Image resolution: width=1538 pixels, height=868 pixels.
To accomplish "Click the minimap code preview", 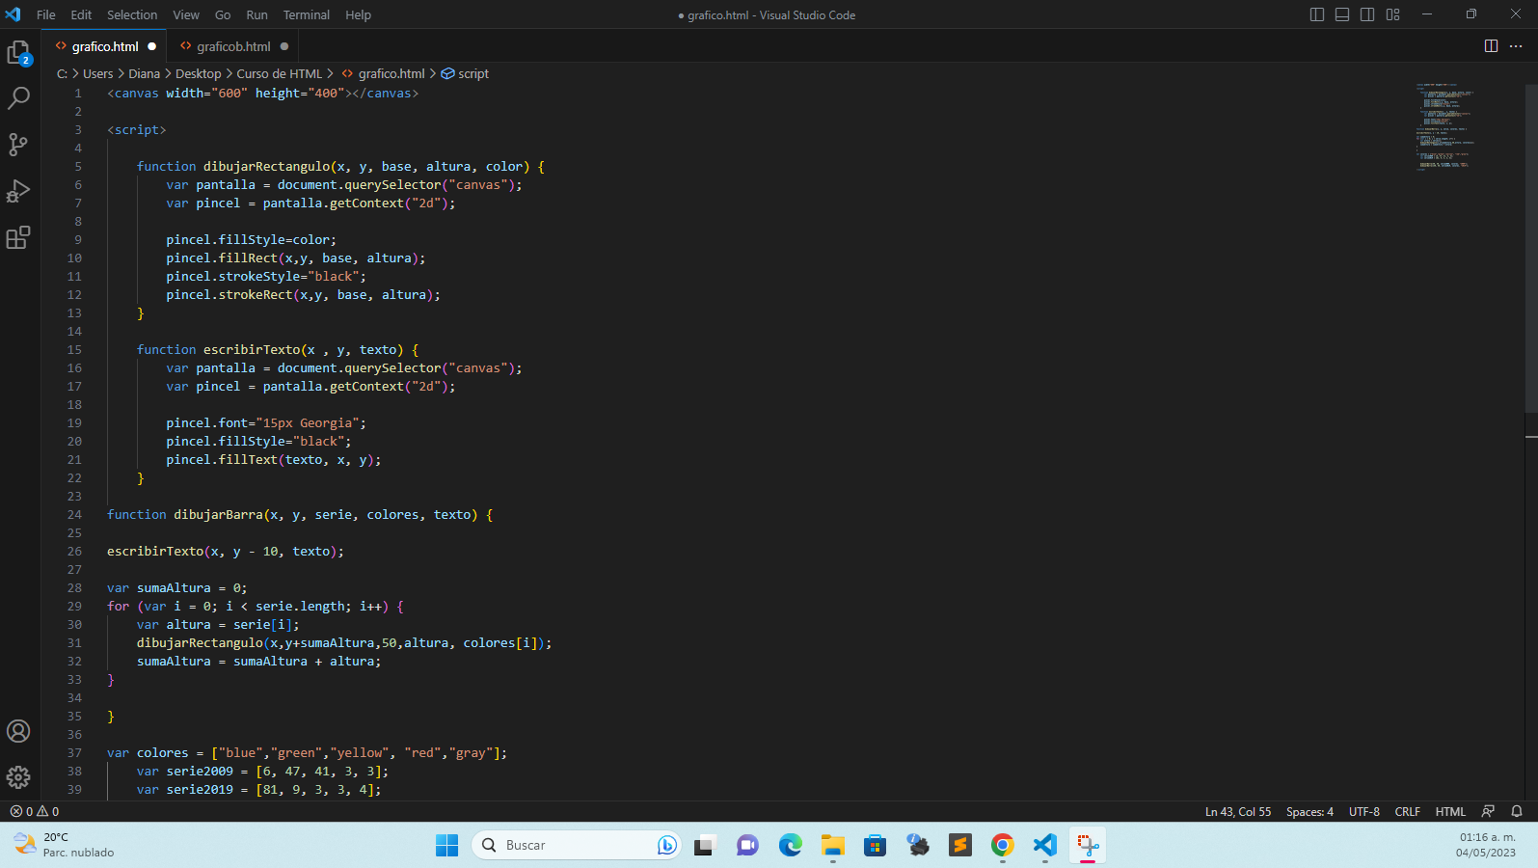I will 1444,126.
